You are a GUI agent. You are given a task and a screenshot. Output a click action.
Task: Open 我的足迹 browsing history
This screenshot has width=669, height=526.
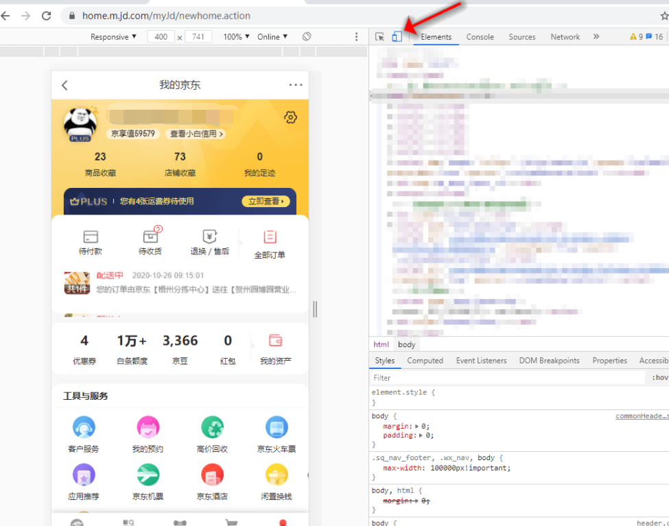pos(259,164)
